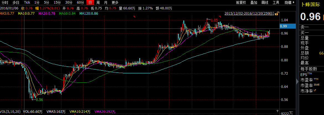Click the MA120 cyan indicator label
The width and height of the screenshot is (324, 115).
(x=89, y=13)
